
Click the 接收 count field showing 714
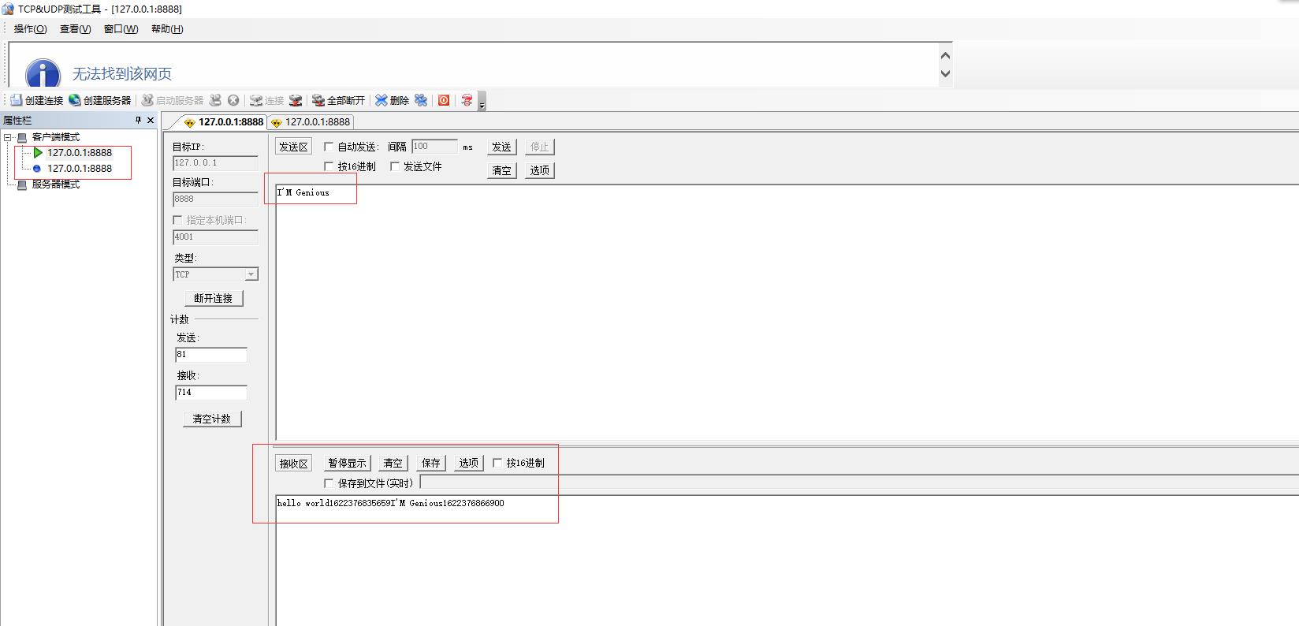point(211,393)
